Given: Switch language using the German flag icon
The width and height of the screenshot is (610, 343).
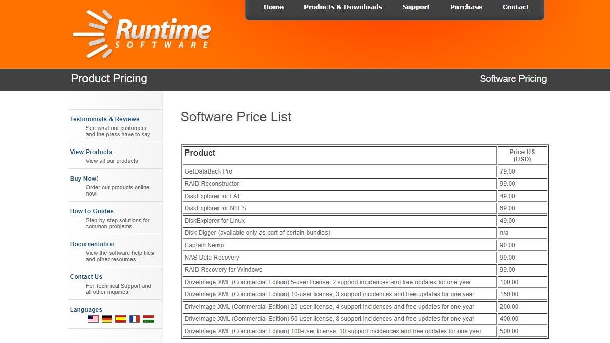Looking at the screenshot, I should pos(106,318).
